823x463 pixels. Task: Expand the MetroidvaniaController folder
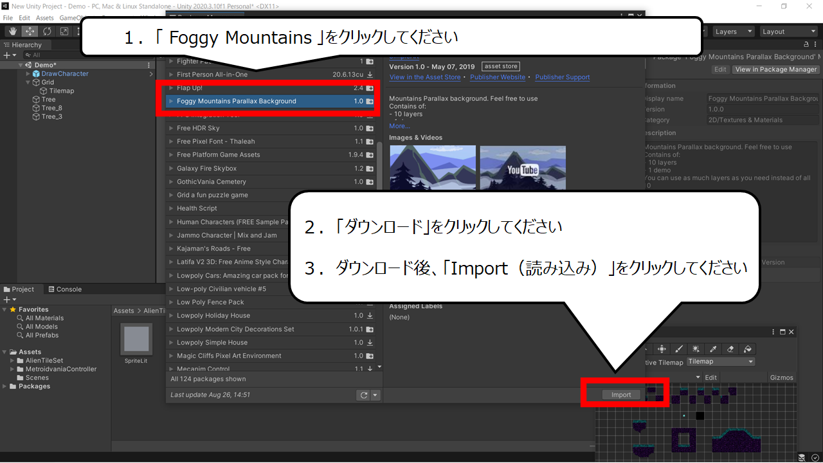pyautogui.click(x=12, y=369)
